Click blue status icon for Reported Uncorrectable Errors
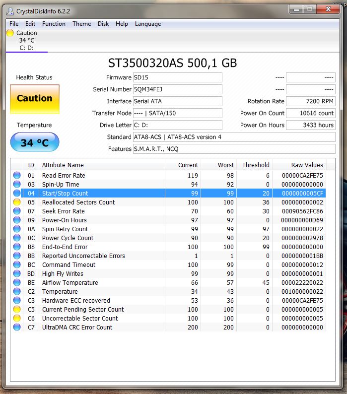The image size is (347, 394). tap(17, 256)
